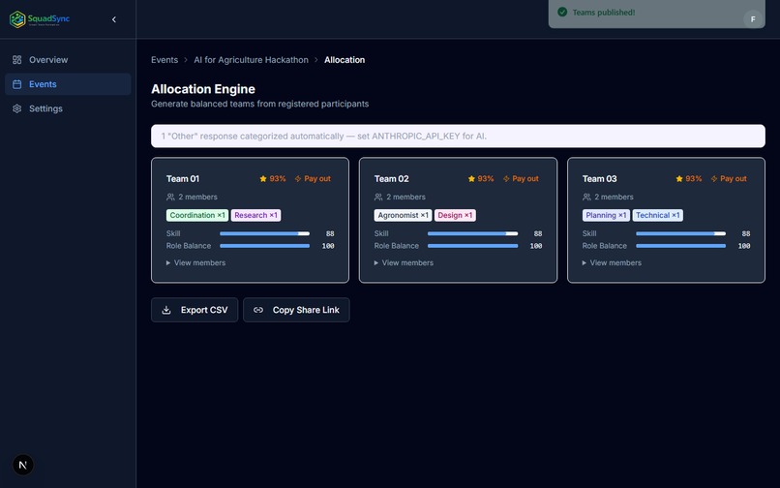Viewport: 780px width, 488px height.
Task: Click the Team 01 title
Action: click(183, 179)
